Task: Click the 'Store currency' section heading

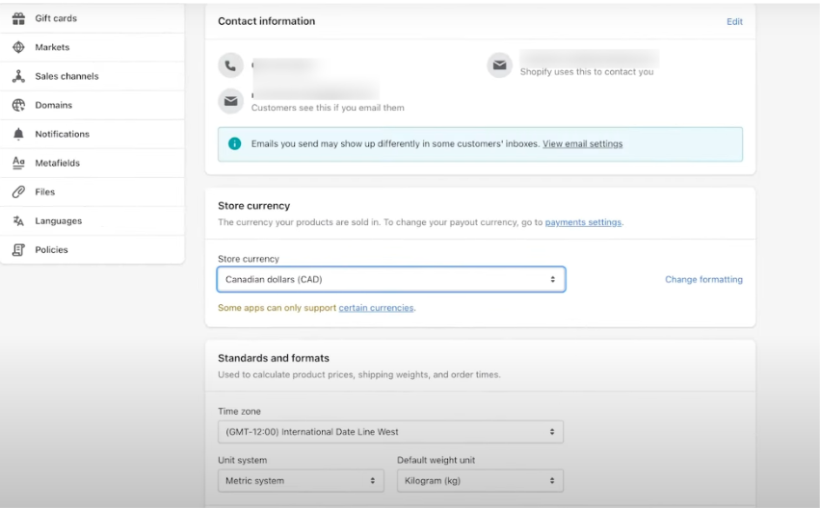Action: 253,206
